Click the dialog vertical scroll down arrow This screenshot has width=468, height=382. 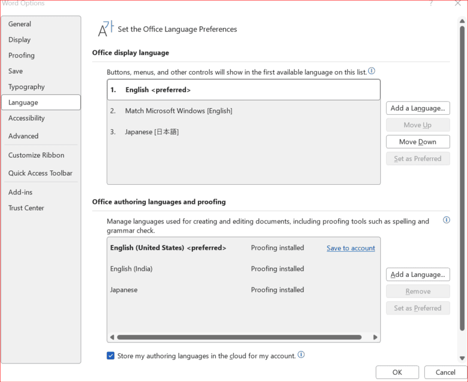click(x=462, y=358)
